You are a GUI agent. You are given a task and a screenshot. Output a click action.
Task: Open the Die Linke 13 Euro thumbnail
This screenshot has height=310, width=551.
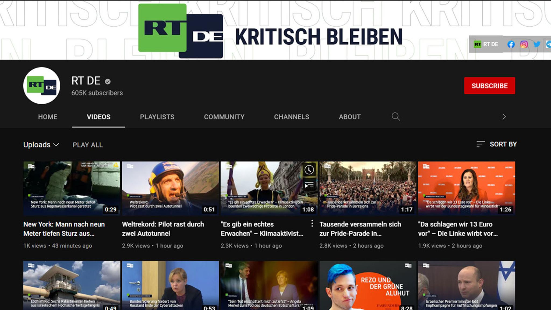click(467, 188)
